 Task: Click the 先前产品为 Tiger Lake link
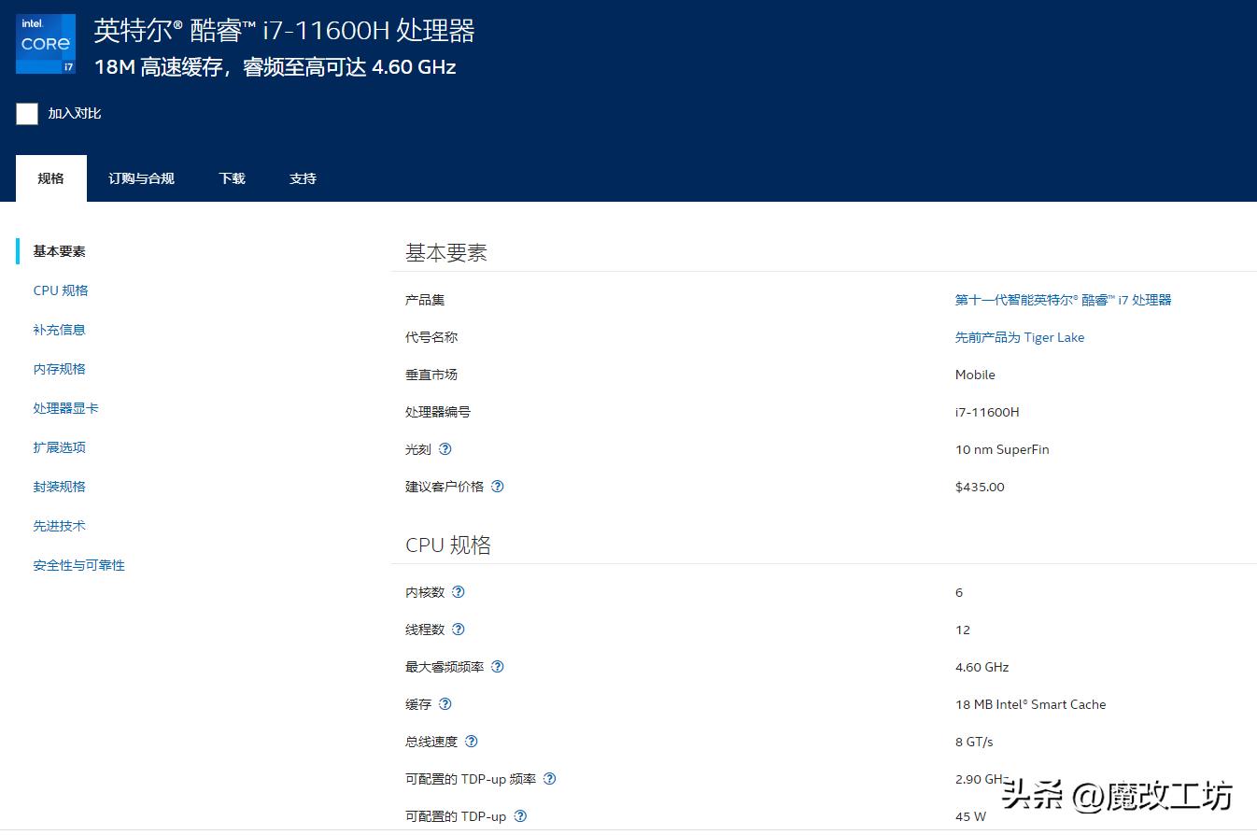(1019, 337)
